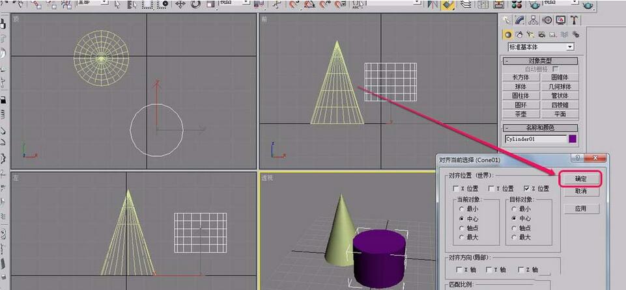Click the 圆柱体 primitive button
626x290 pixels.
(x=521, y=96)
